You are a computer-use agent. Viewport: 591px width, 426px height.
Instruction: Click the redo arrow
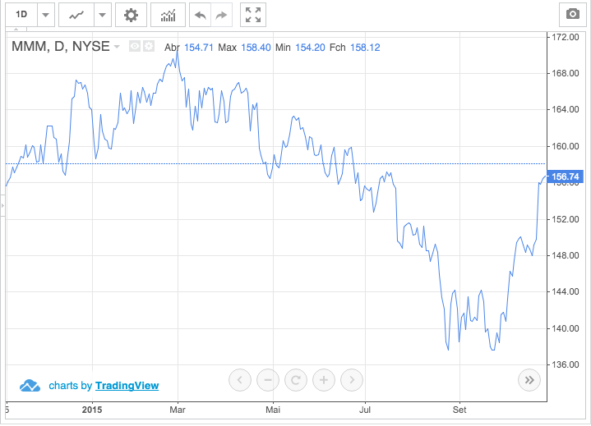tap(221, 15)
